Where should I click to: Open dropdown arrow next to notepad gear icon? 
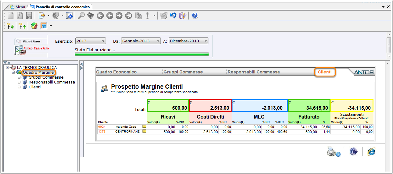click(x=48, y=16)
